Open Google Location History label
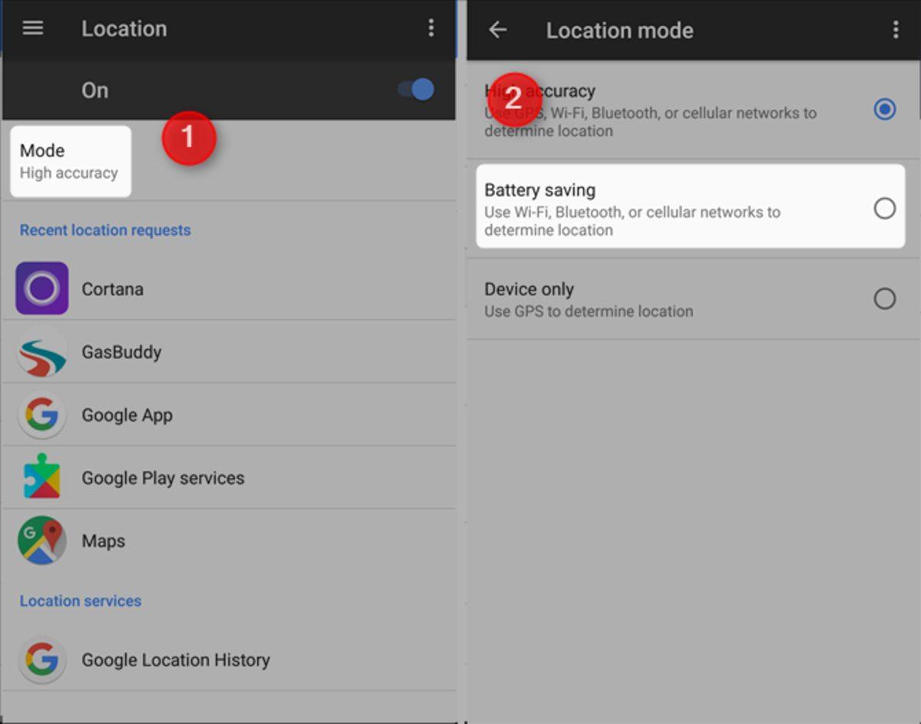 (176, 660)
